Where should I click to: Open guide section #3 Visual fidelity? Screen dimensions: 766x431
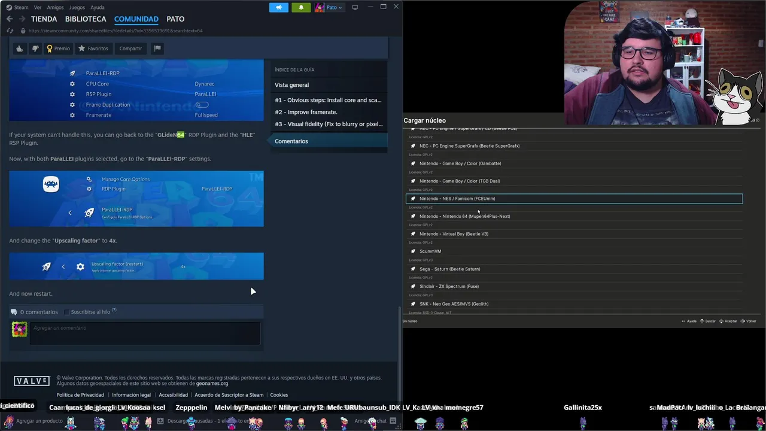329,124
